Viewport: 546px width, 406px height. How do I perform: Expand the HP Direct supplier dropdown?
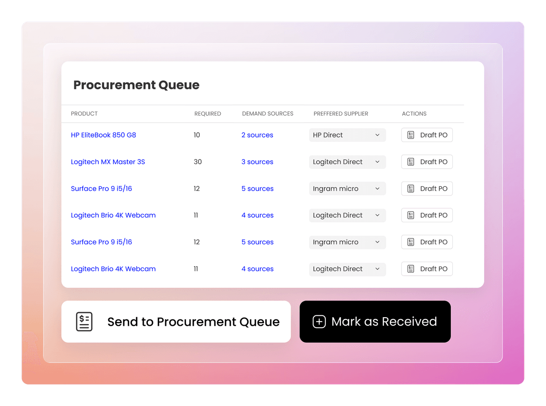coord(347,135)
